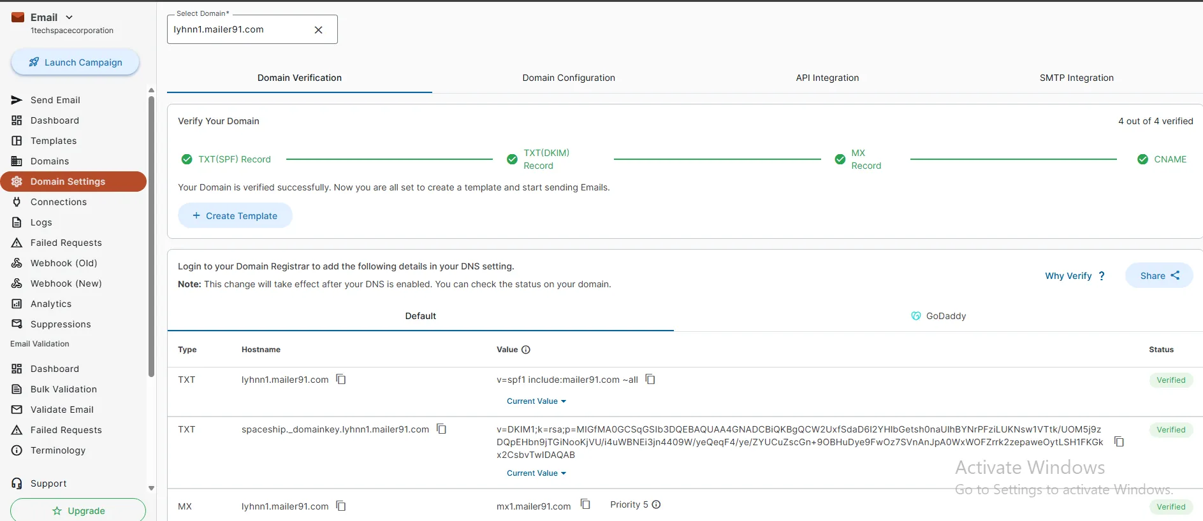
Task: Click the Why Verify question mark icon
Action: 1101,276
